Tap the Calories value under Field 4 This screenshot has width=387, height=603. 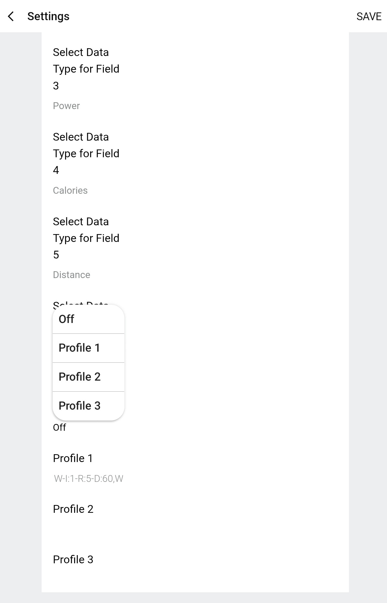pyautogui.click(x=70, y=190)
